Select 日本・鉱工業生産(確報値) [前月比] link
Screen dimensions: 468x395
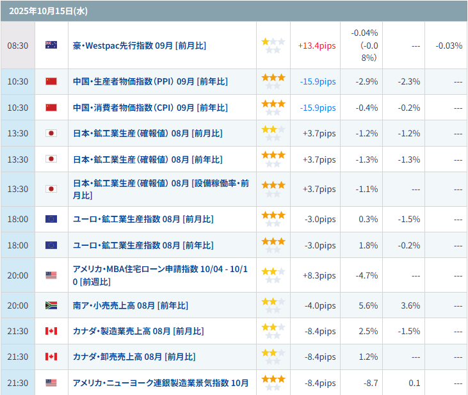tap(148, 133)
